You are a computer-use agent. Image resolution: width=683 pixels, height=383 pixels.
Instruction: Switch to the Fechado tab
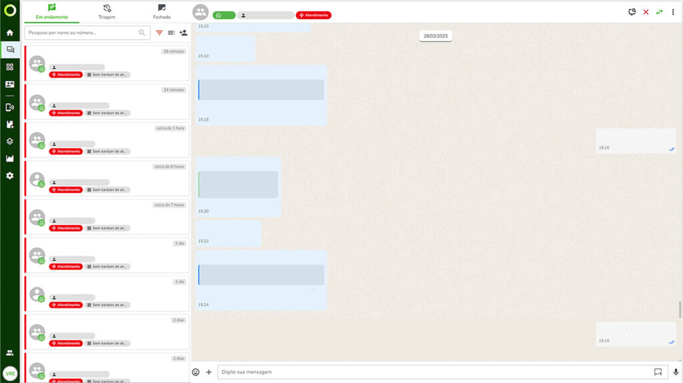(x=161, y=12)
